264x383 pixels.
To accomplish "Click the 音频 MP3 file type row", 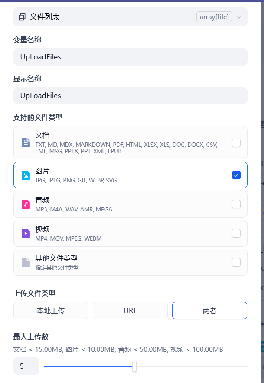I will coord(130,204).
